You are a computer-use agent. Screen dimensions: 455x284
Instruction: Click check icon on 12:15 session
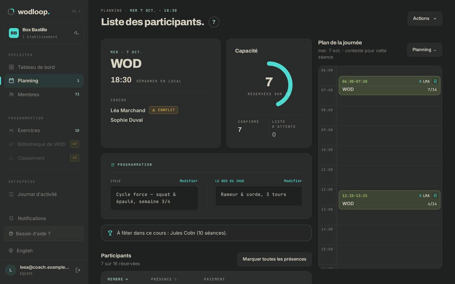pyautogui.click(x=435, y=196)
